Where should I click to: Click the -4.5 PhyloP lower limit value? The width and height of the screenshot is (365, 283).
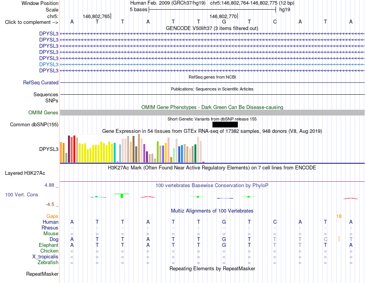pos(50,204)
